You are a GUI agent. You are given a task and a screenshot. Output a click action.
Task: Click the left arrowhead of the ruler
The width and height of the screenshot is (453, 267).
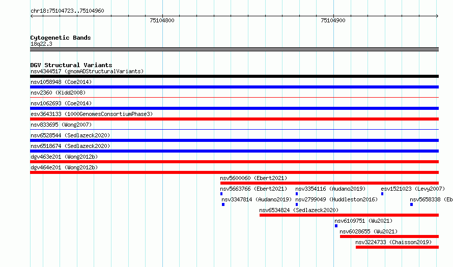point(32,16)
